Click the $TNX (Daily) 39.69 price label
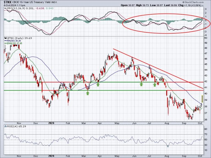Viewport: 211px width, 158px height. click(x=17, y=38)
